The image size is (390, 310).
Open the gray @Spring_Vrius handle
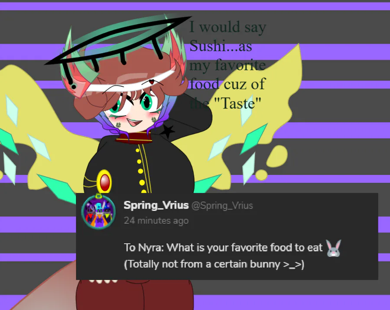pos(222,206)
